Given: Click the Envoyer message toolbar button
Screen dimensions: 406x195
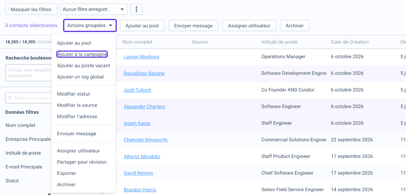Looking at the screenshot, I should [x=193, y=26].
